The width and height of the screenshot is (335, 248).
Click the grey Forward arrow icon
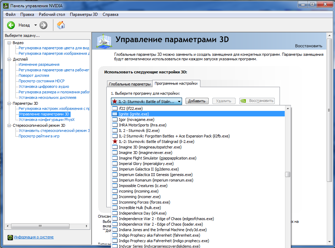point(43,25)
